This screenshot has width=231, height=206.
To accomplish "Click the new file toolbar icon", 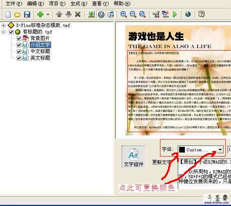I will point(8,14).
